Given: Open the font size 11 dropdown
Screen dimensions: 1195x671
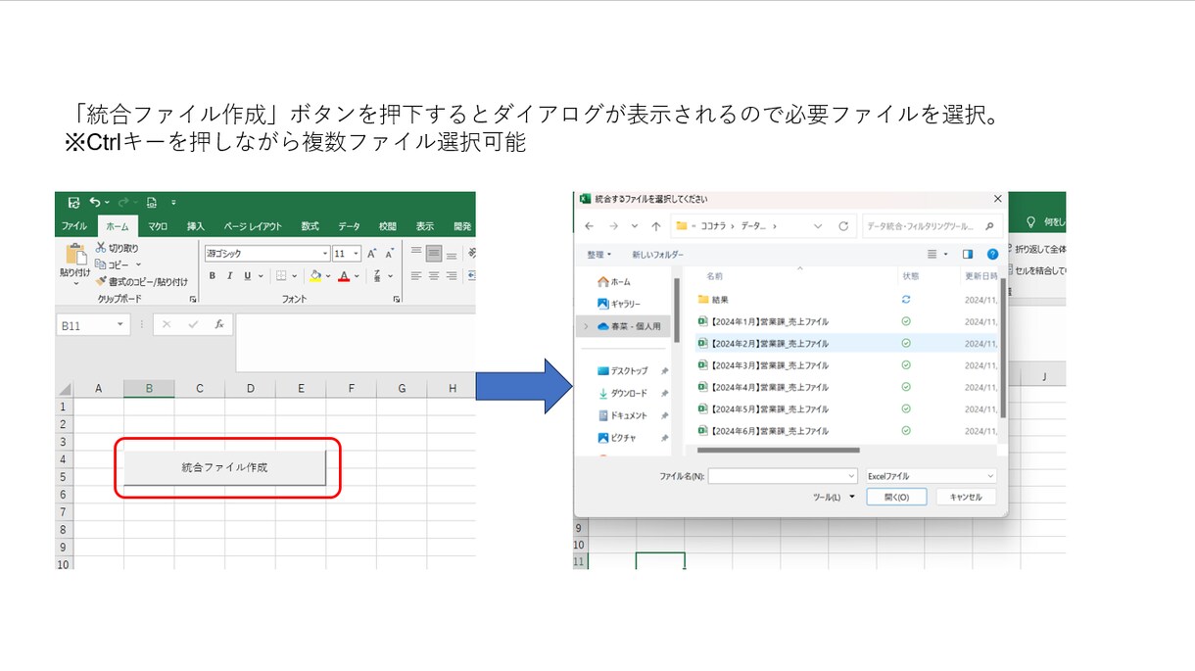Looking at the screenshot, I should [357, 254].
